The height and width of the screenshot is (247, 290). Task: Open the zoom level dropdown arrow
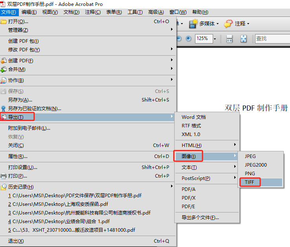[x=215, y=39]
